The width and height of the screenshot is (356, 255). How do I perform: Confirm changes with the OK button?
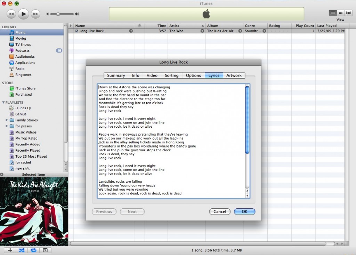(x=244, y=211)
